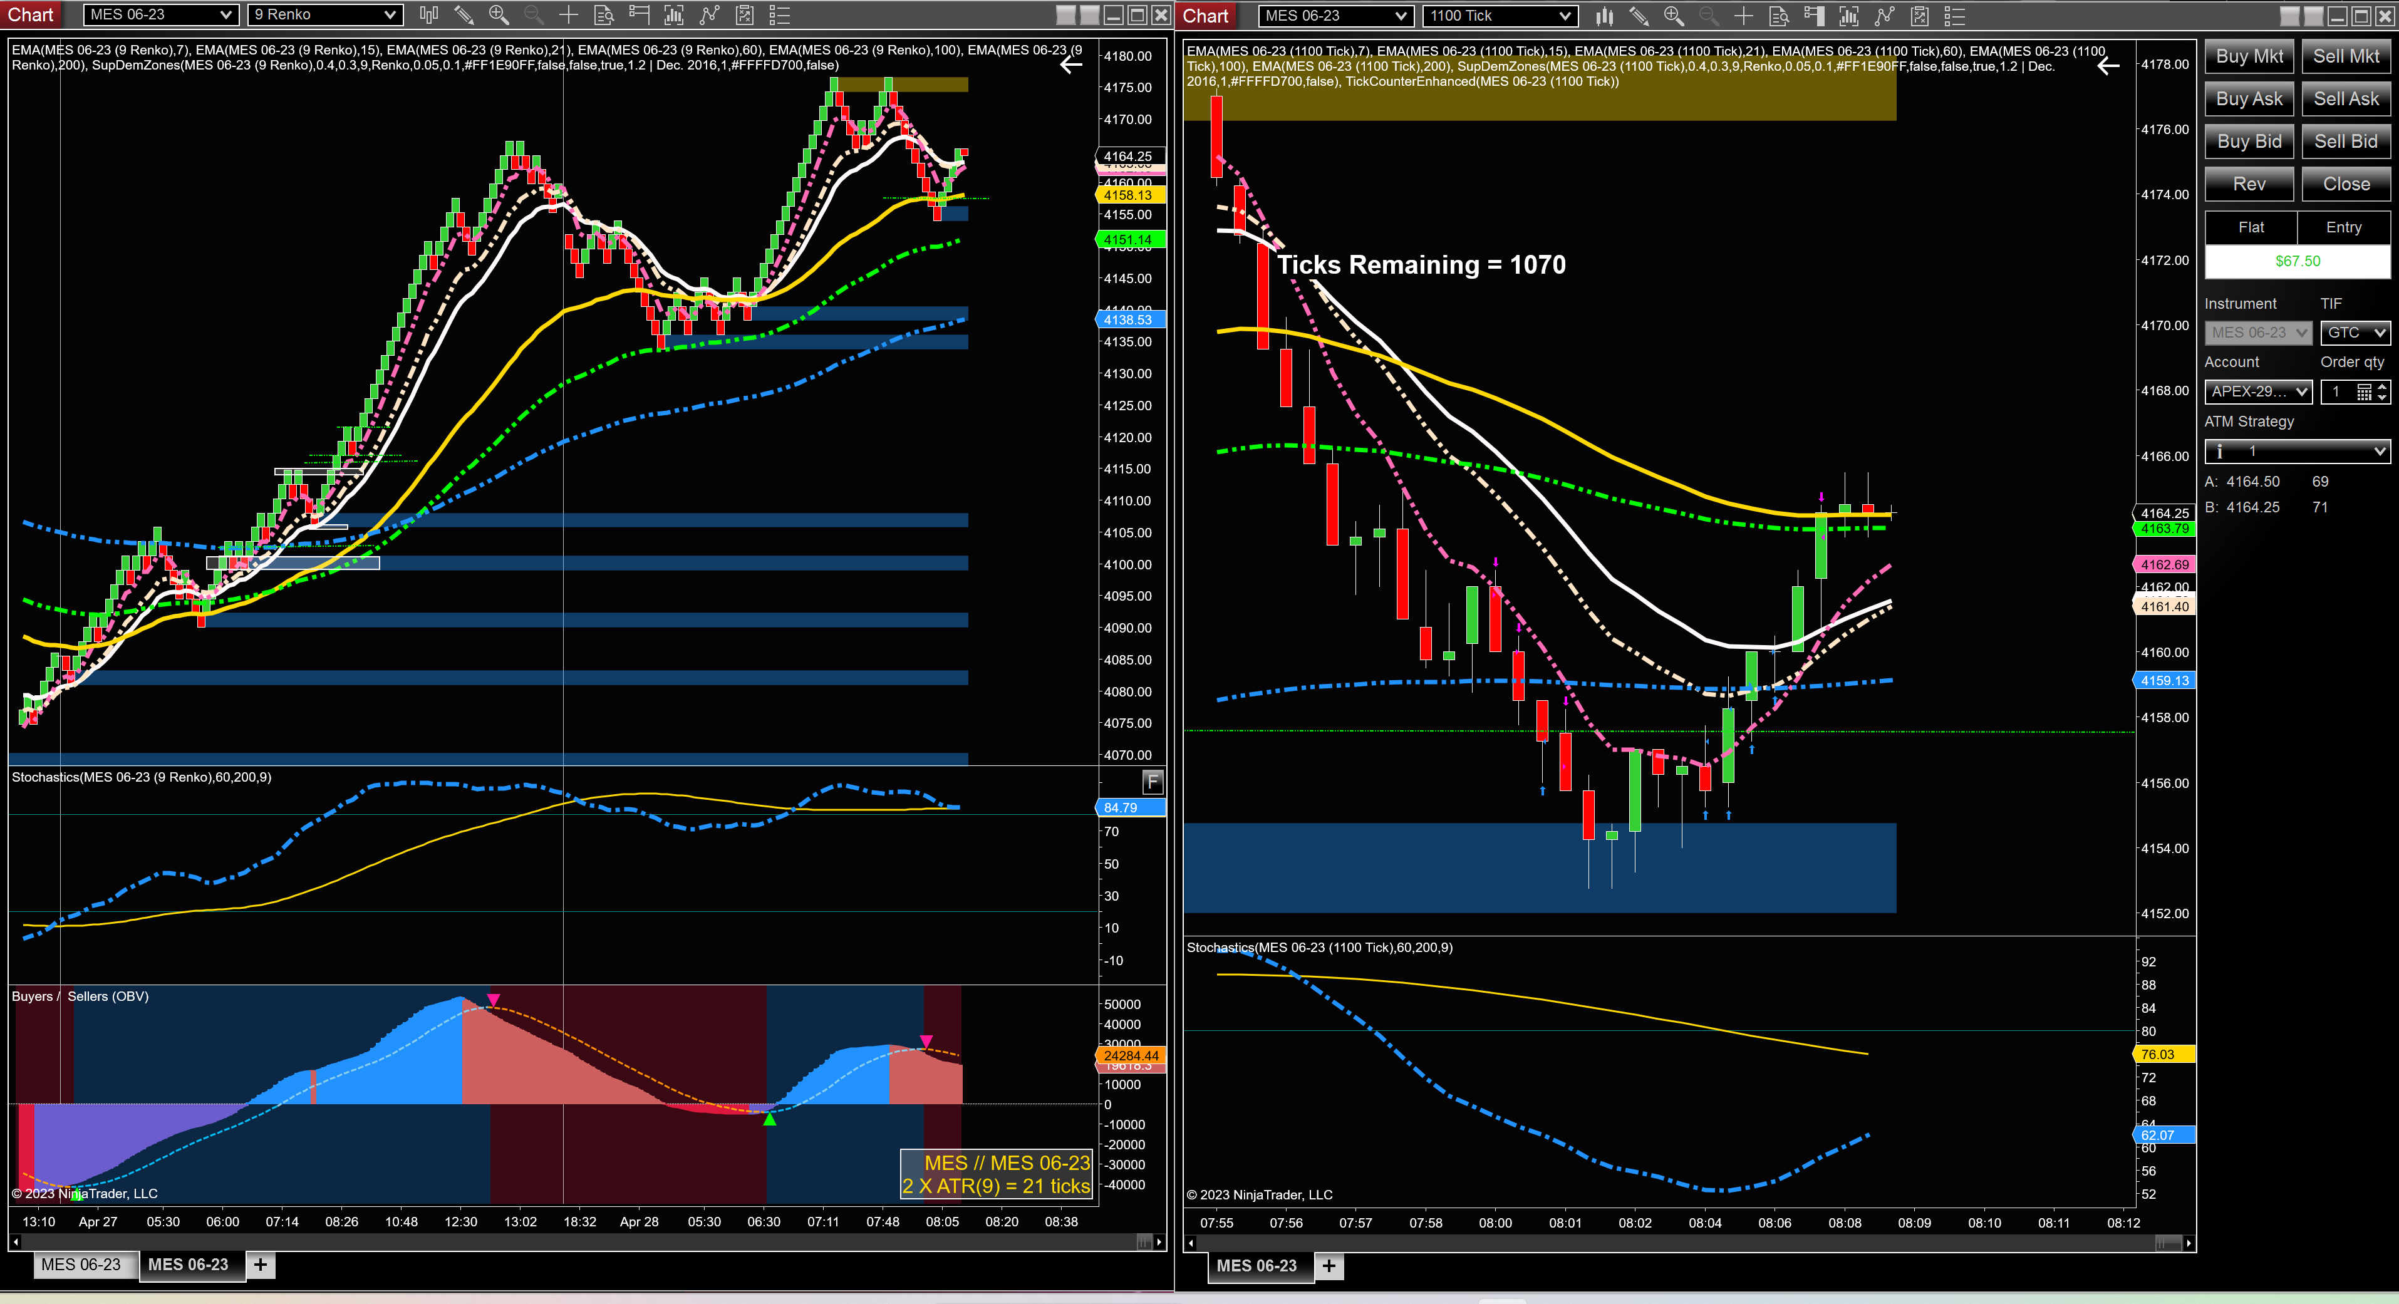
Task: Open strategies icon in Renko chart toolbar
Action: (710, 15)
